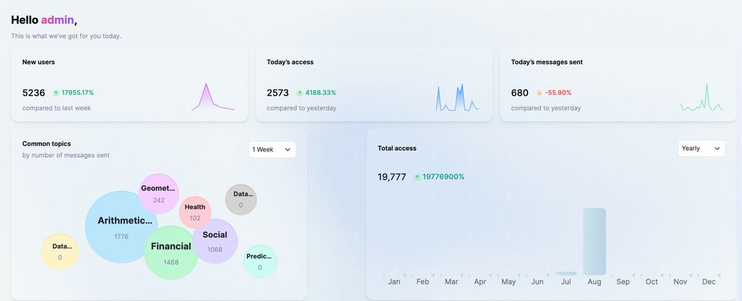This screenshot has width=742, height=301.
Task: Click the 2573 access value
Action: [x=278, y=93]
